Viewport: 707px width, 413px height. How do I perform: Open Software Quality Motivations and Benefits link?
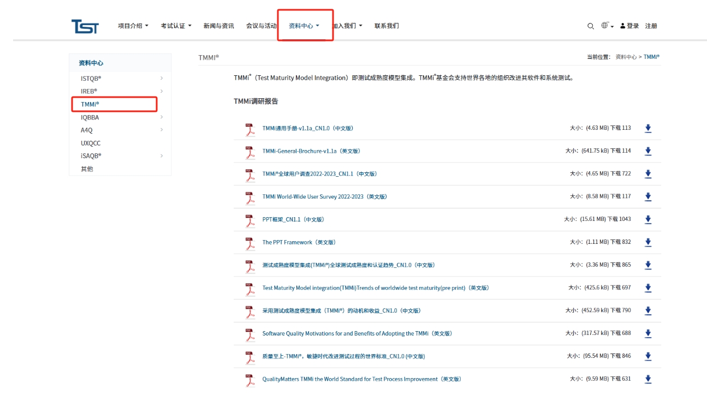[x=358, y=333]
